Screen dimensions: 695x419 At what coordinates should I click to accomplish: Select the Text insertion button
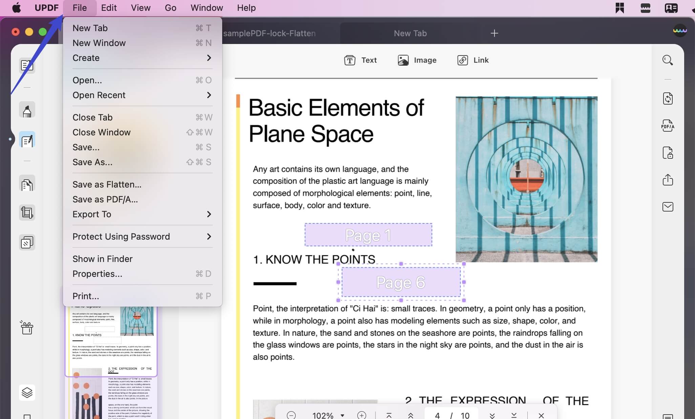click(x=360, y=60)
